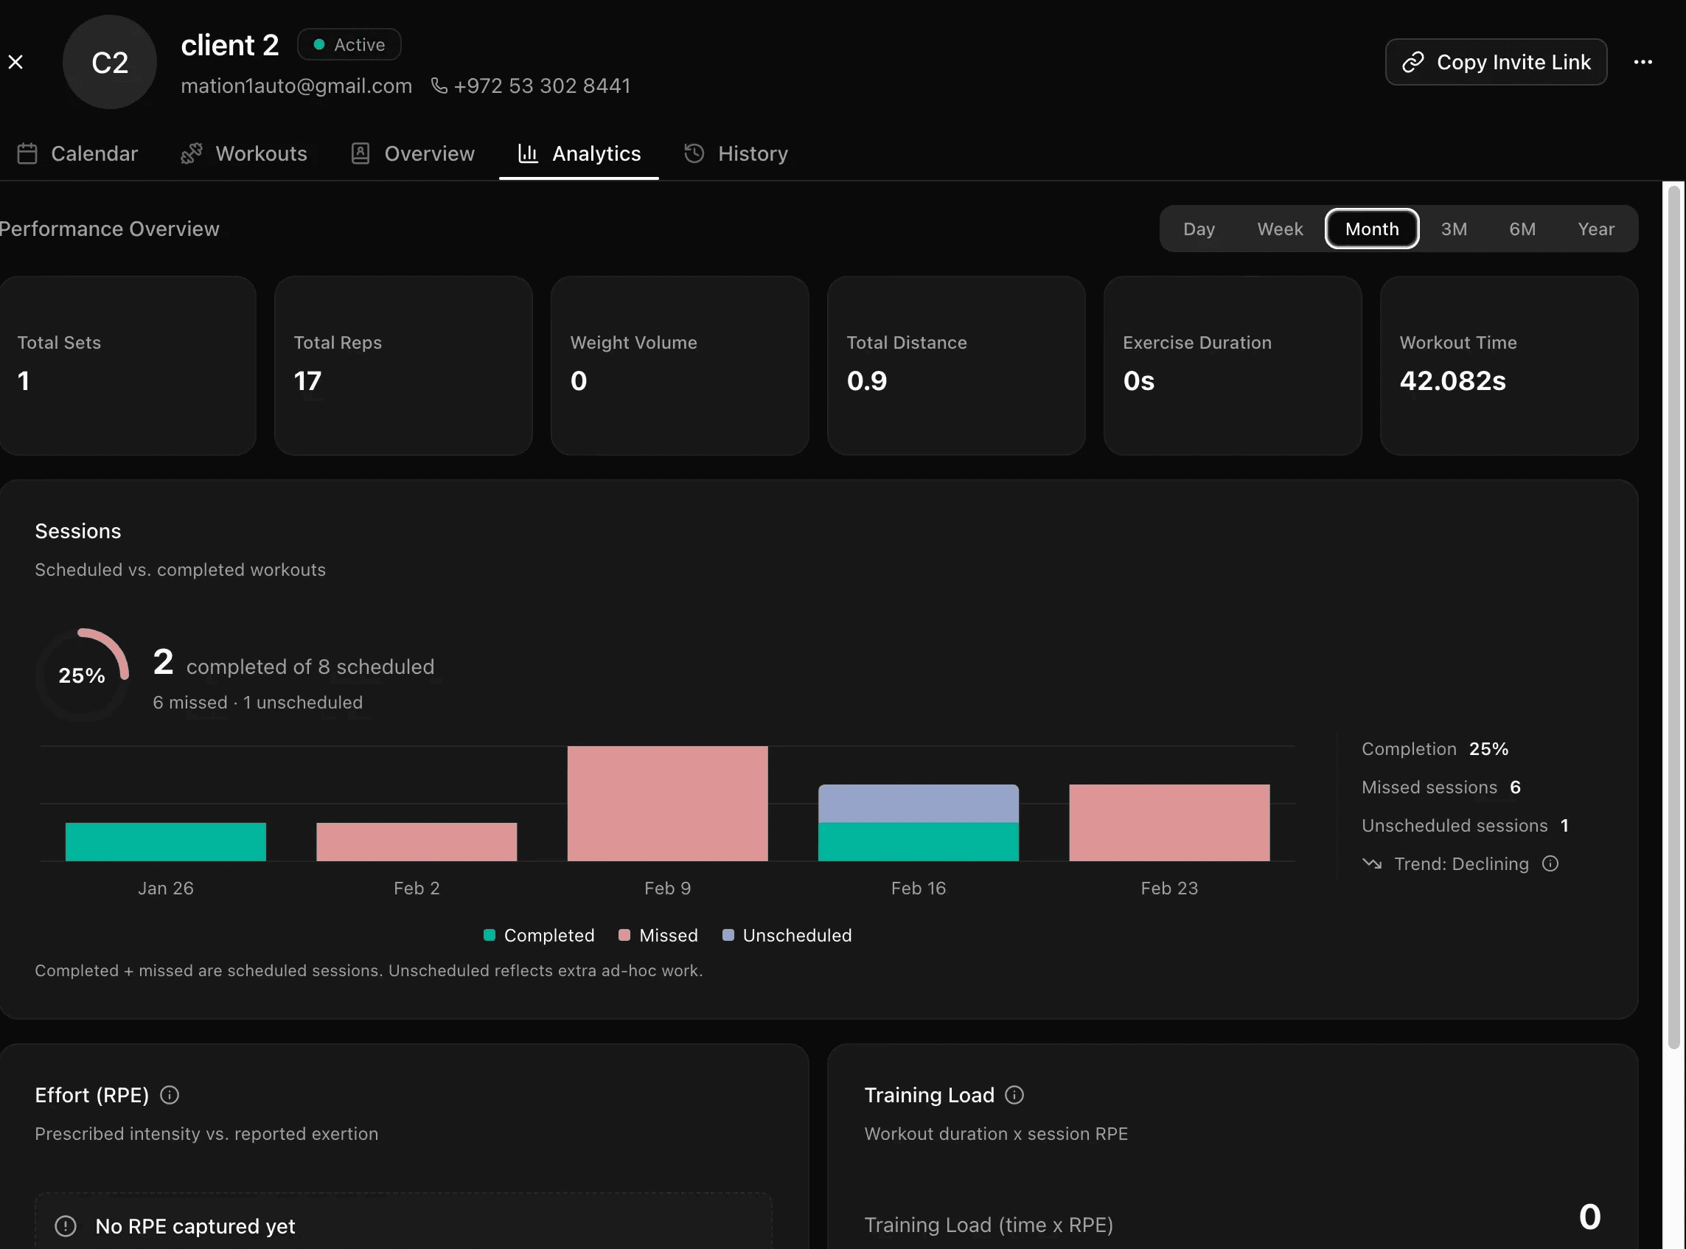The image size is (1686, 1249).
Task: Click the link icon inside Copy Invite Link
Action: point(1413,62)
